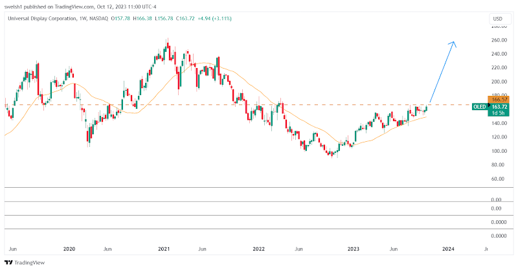Click the 2023 time axis label

(x=354, y=249)
